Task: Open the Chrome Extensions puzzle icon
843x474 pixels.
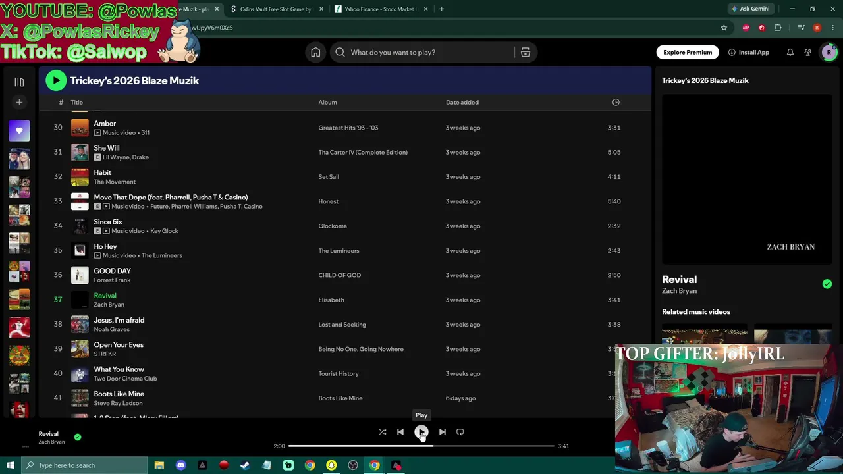Action: point(778,28)
